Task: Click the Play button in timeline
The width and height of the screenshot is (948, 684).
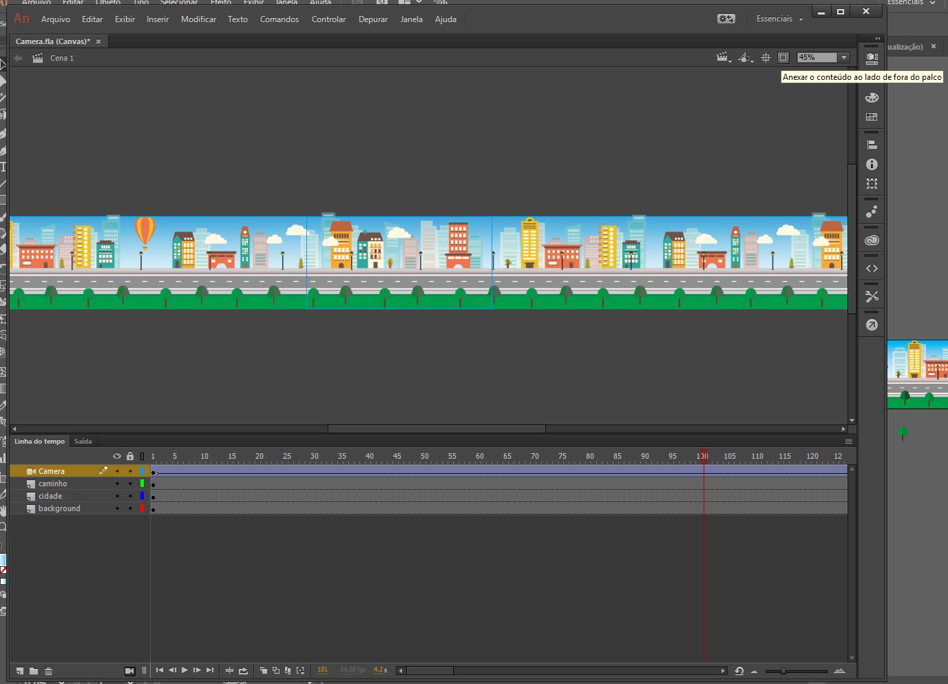Action: coord(185,670)
